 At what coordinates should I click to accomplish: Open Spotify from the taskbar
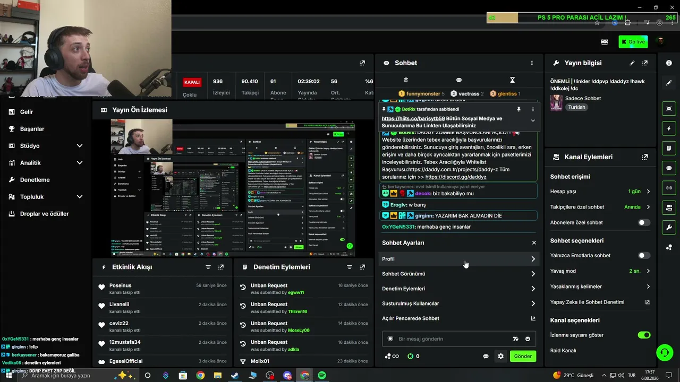(x=322, y=376)
